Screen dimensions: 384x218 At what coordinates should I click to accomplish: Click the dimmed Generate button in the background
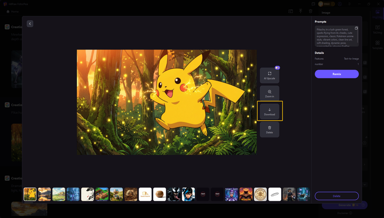[x=345, y=205]
